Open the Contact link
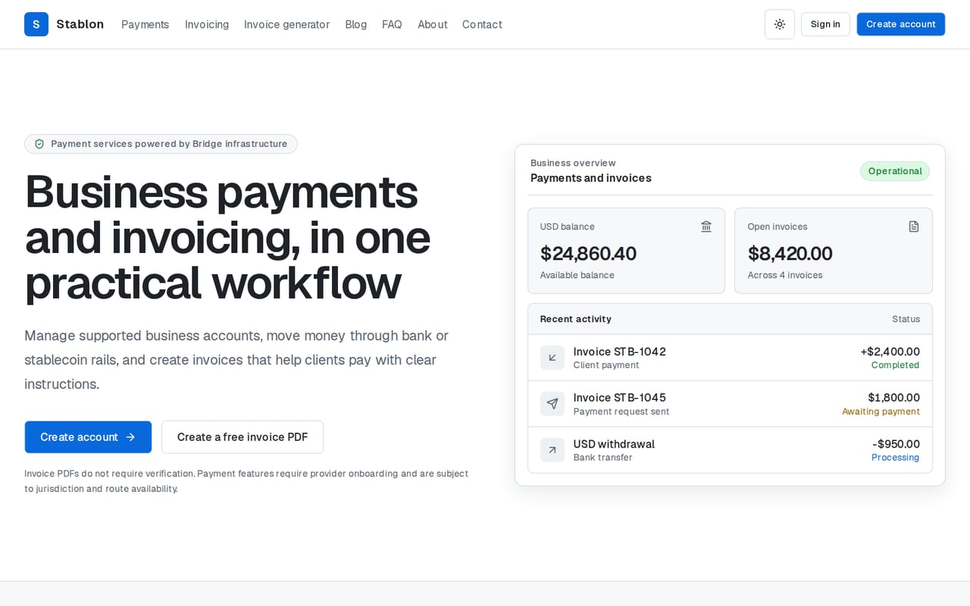The width and height of the screenshot is (970, 606). point(482,24)
